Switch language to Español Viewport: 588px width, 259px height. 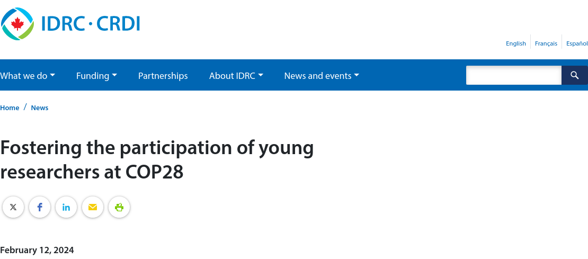click(x=577, y=43)
